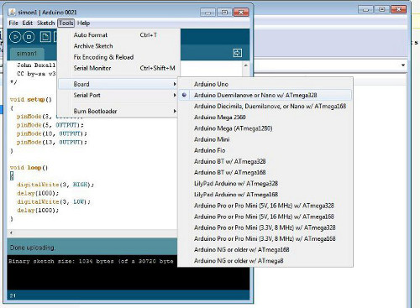Click the Stop toolbar icon
420x308 pixels.
(29, 37)
